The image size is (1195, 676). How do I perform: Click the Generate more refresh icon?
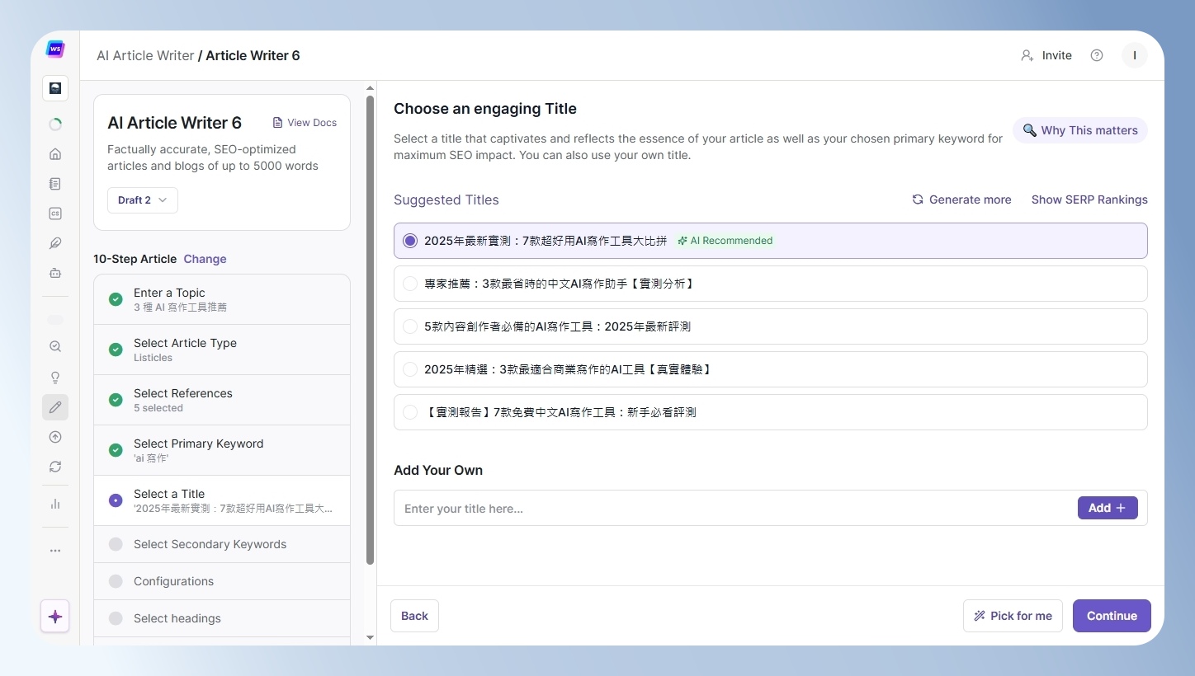click(x=918, y=200)
